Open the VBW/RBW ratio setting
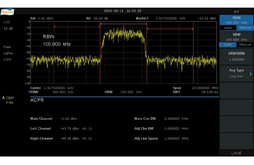The width and height of the screenshot is (254, 165). point(236,56)
